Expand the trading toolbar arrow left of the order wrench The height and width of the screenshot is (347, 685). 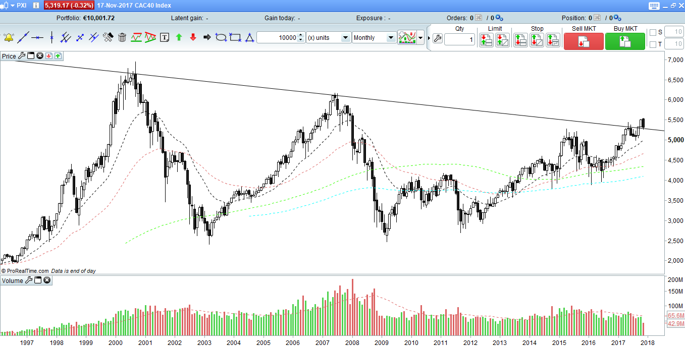tap(429, 38)
